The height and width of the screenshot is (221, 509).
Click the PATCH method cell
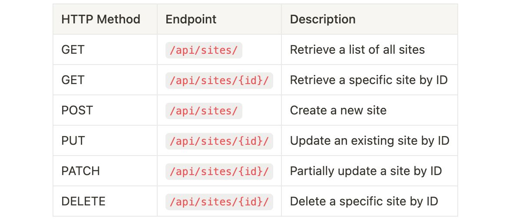coord(80,171)
